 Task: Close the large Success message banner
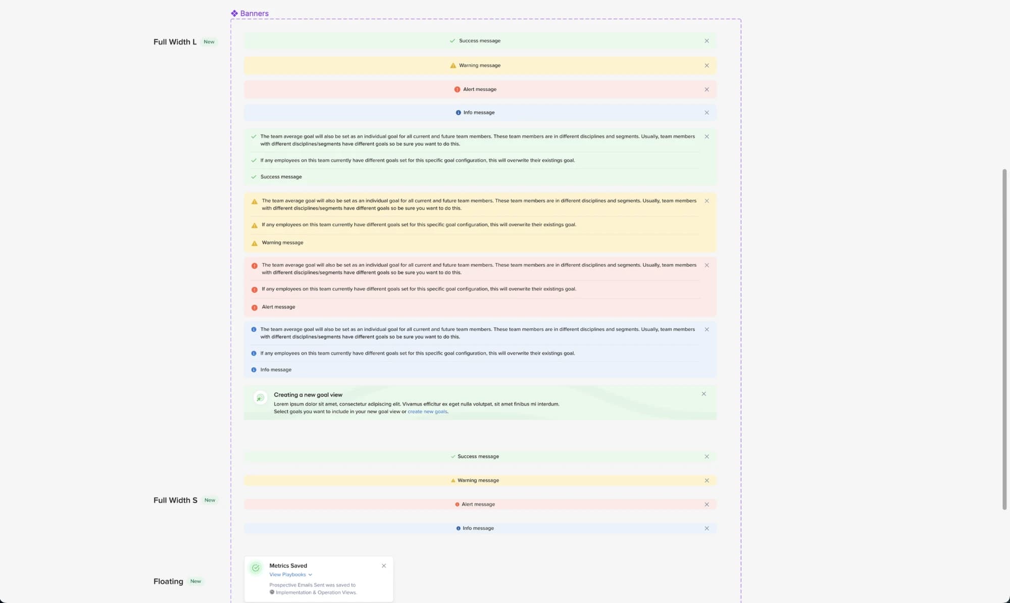706,41
